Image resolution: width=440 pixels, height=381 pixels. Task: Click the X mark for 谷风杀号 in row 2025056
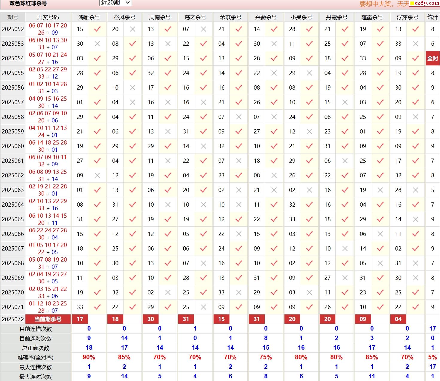tap(133, 87)
